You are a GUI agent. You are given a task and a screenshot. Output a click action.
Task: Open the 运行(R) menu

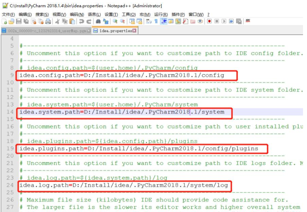161,15
